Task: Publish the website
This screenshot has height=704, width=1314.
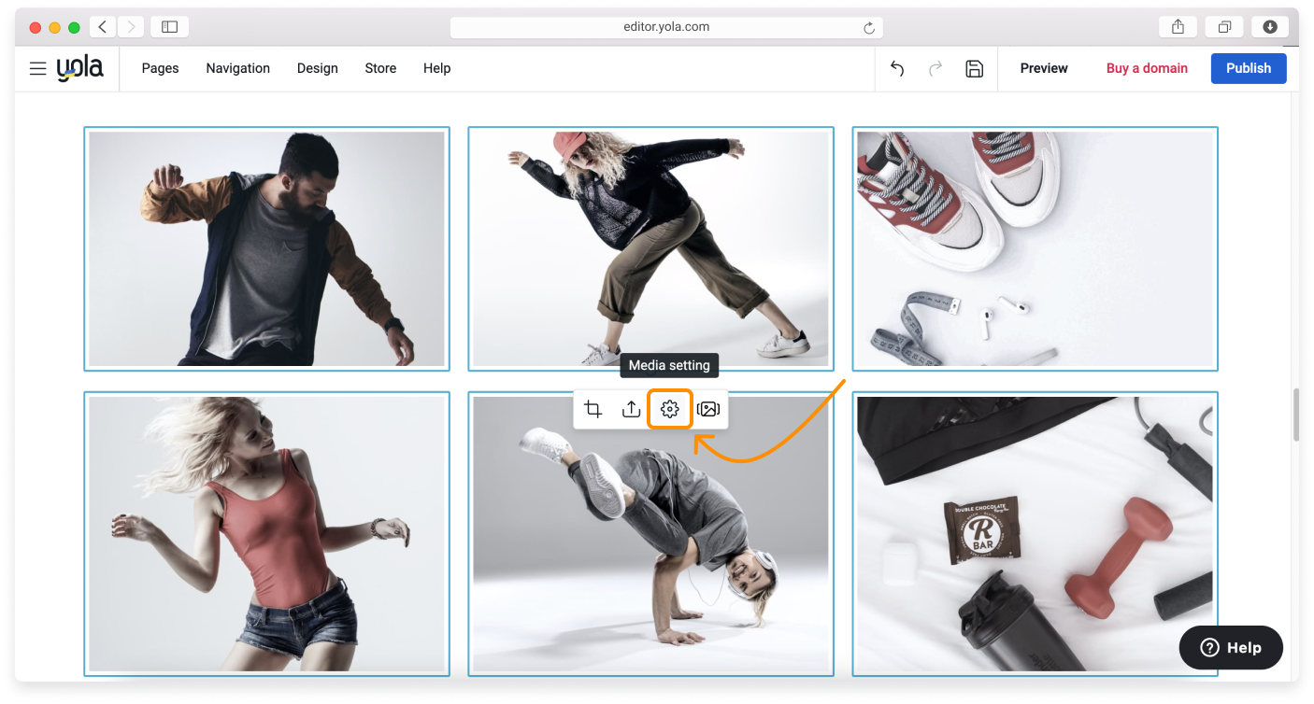Action: [x=1249, y=68]
